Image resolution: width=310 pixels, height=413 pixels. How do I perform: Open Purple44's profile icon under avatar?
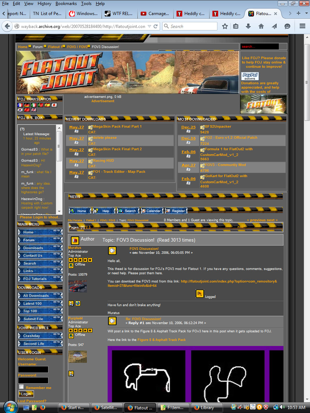[x=71, y=374]
